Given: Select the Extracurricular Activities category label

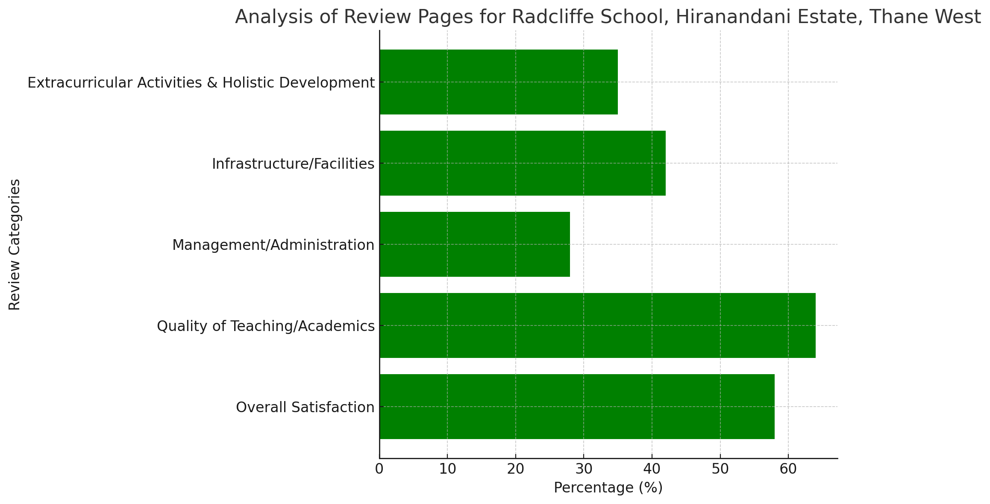Looking at the screenshot, I should (x=201, y=82).
